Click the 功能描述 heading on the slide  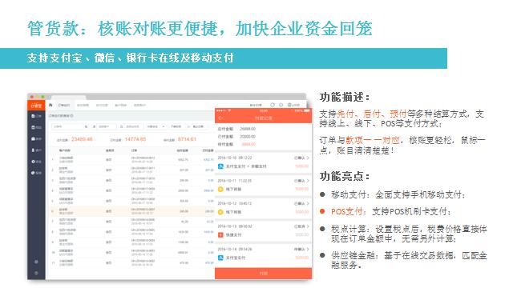pyautogui.click(x=345, y=97)
